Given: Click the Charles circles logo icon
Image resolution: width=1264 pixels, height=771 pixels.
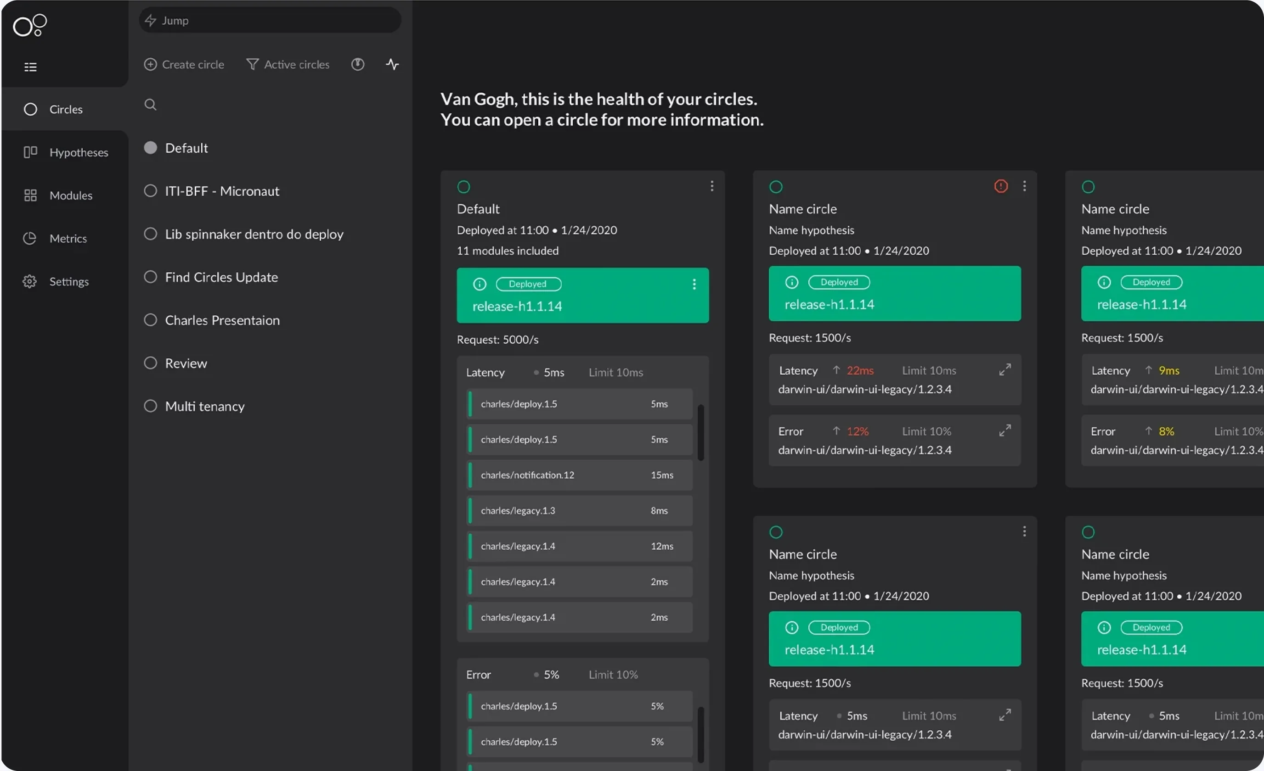Looking at the screenshot, I should pyautogui.click(x=30, y=25).
